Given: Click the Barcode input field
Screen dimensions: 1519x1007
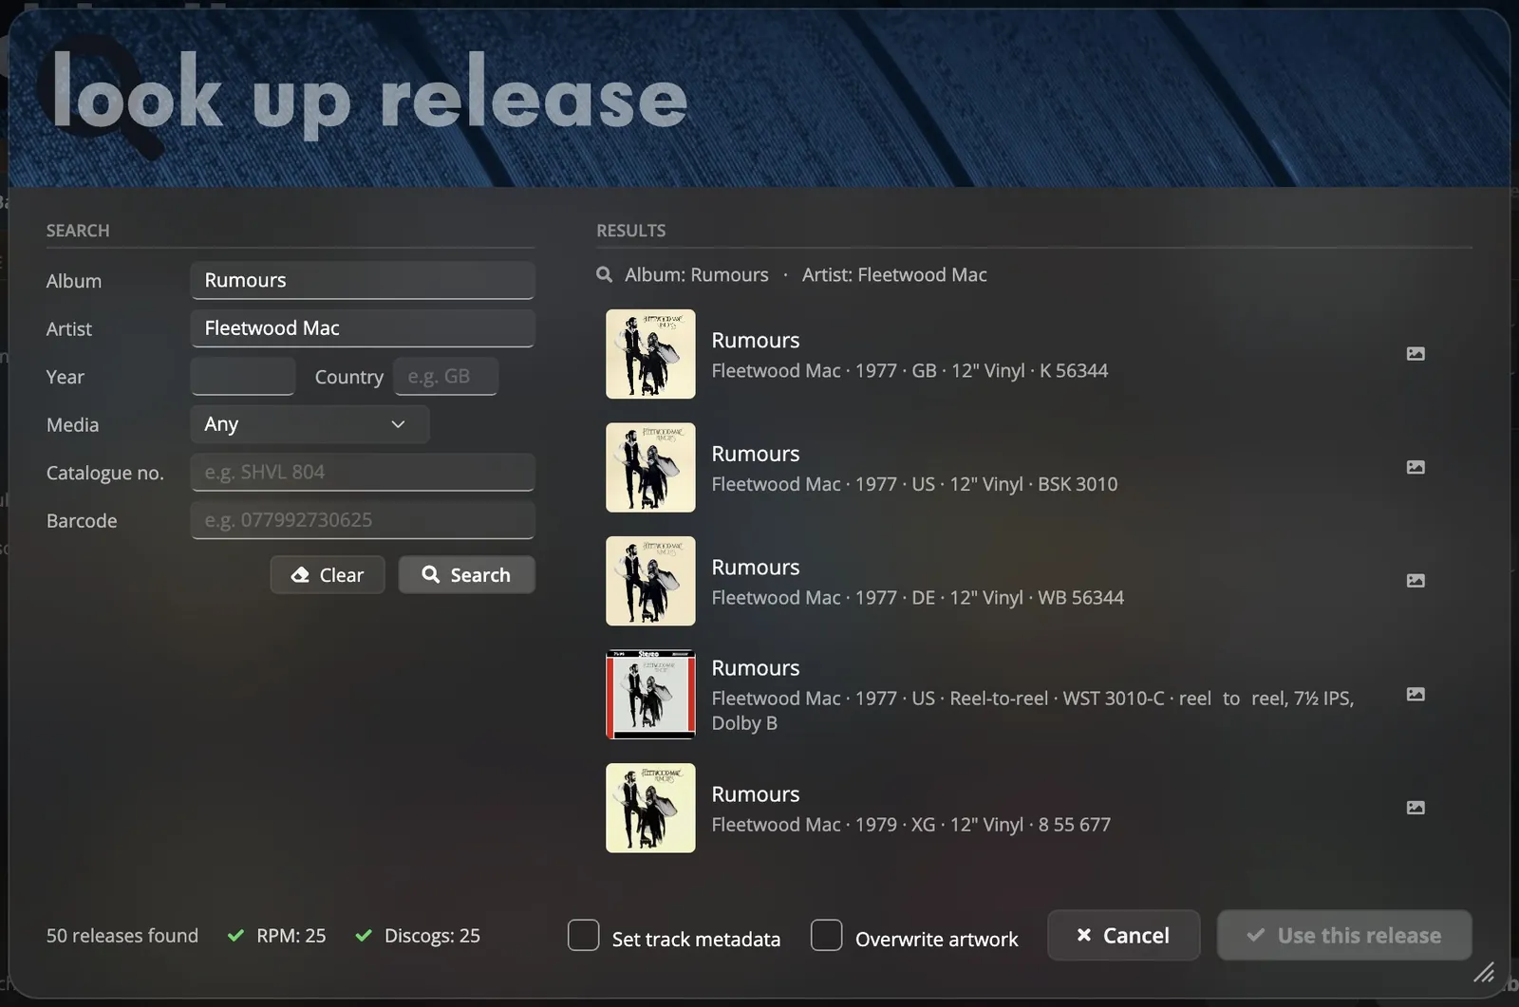Looking at the screenshot, I should (363, 520).
